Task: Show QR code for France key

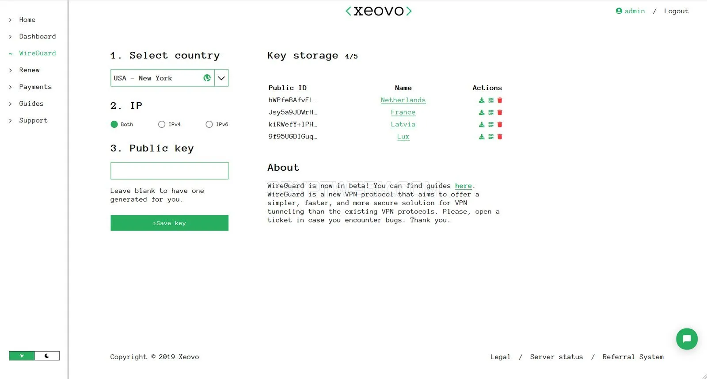Action: (491, 112)
